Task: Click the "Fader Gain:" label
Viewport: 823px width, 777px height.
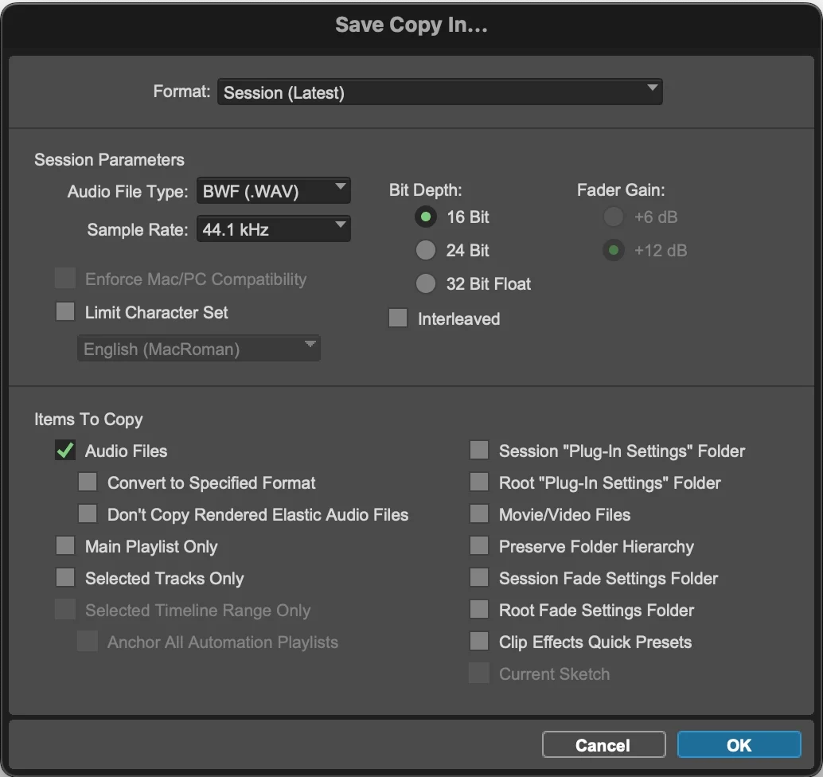Action: (621, 190)
